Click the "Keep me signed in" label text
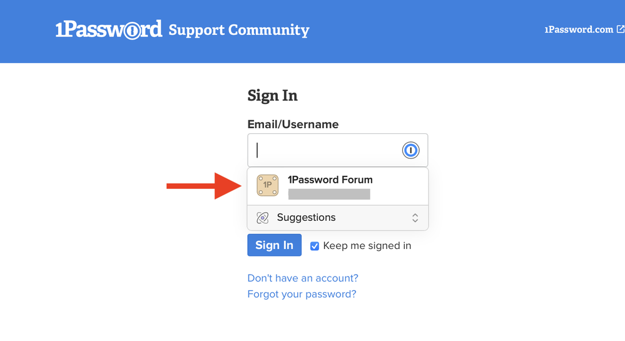 coord(367,246)
